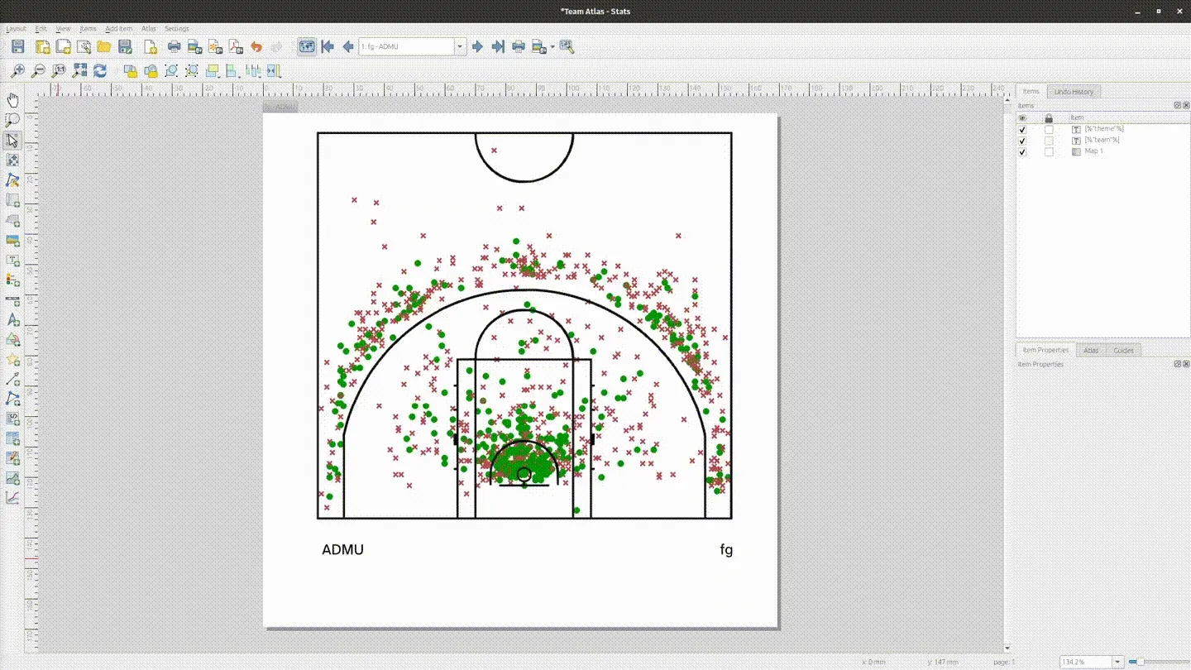The height and width of the screenshot is (670, 1191).
Task: Activate the Move Item Content tool
Action: [12, 160]
